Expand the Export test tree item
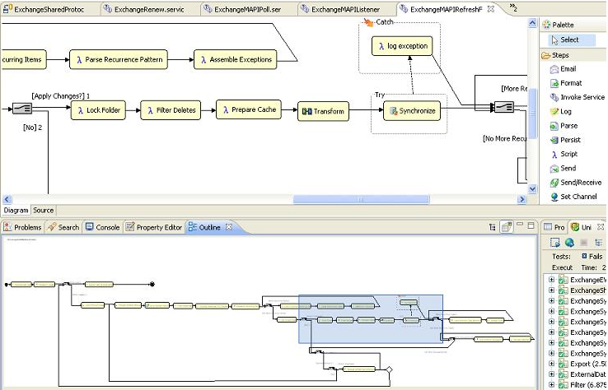Screen dimensions: 608x390 (551, 364)
